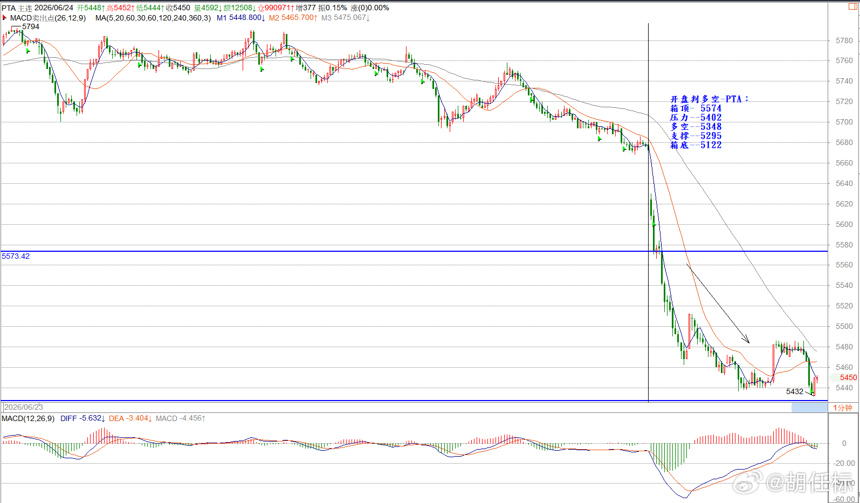Image resolution: width=860 pixels, height=503 pixels.
Task: Open the MACD(12,26,9) sub-chart indicator label
Action: pos(28,418)
